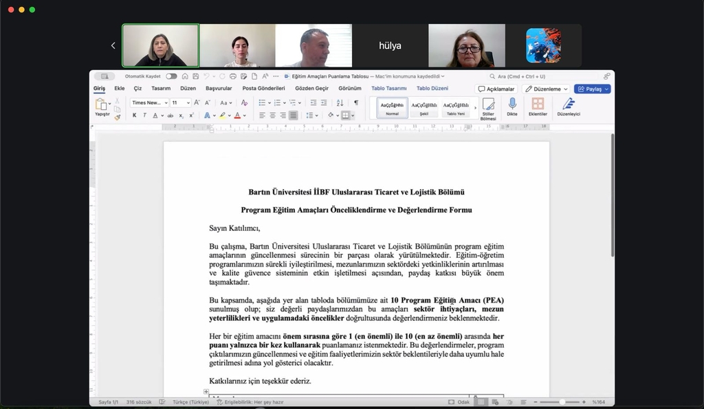Open the Açıklamalar comments button
Viewport: 704px width, 409px height.
tap(496, 89)
